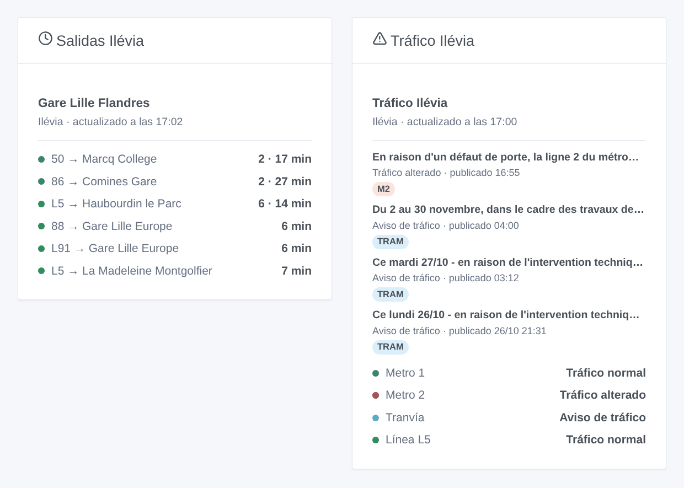Open the 'Ce lundi 26/10' intervention alert
Screen dimensions: 684x488
point(506,315)
